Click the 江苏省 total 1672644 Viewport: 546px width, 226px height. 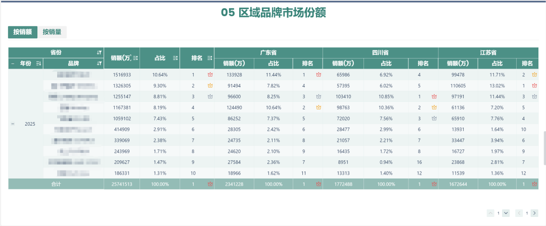tap(458, 184)
